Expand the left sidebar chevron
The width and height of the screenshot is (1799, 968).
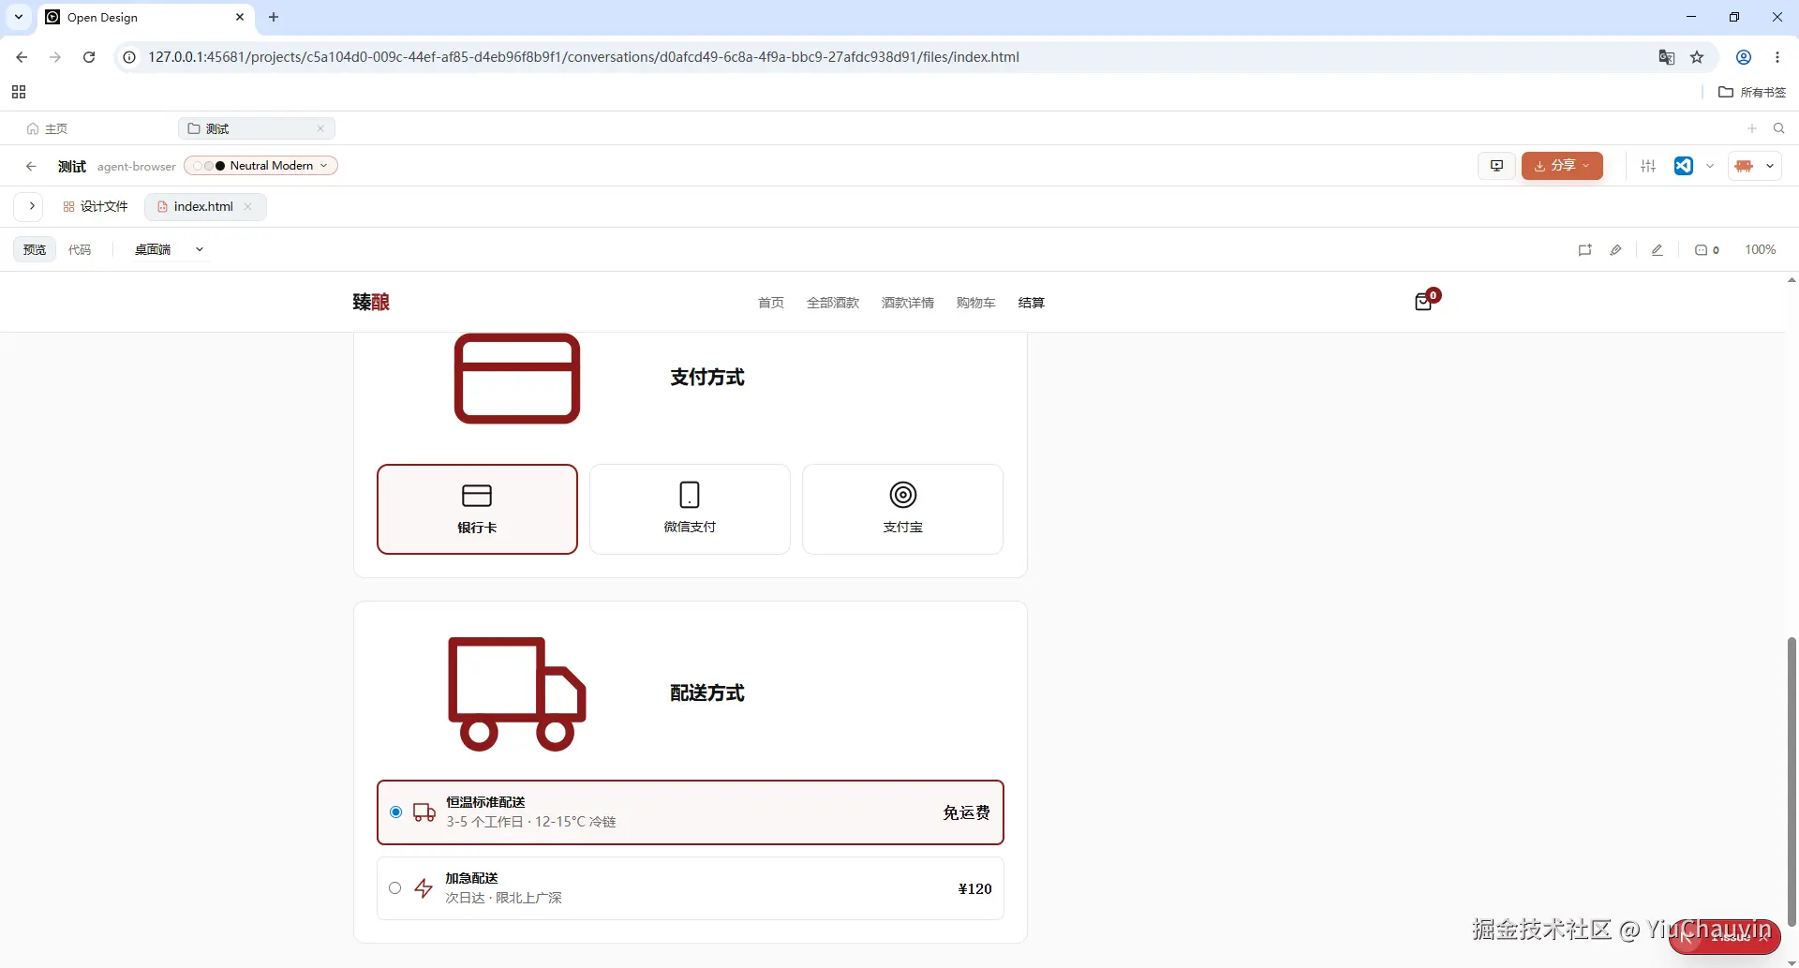click(31, 206)
